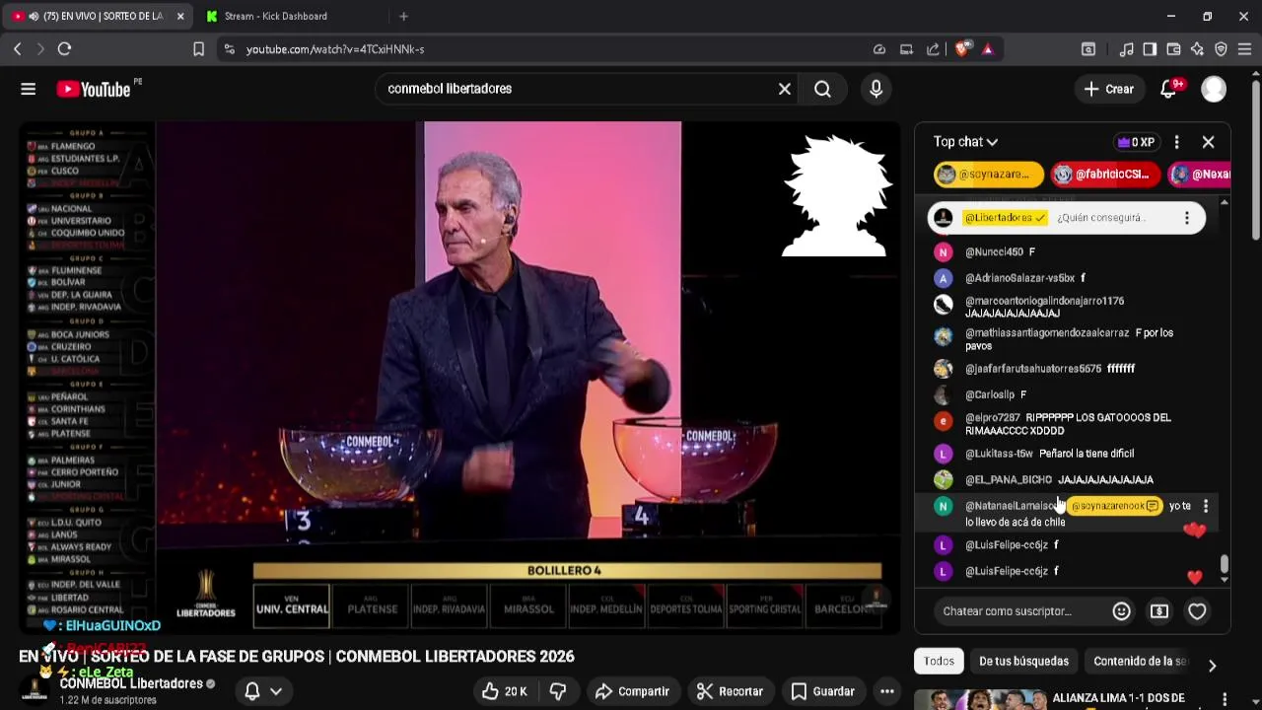The width and height of the screenshot is (1262, 710).
Task: Open the chat emoji picker
Action: point(1121,611)
